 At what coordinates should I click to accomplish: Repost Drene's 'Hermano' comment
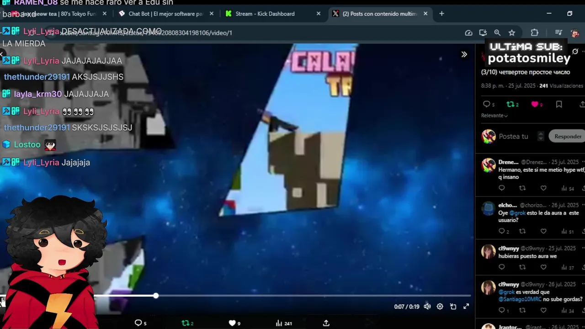click(522, 188)
